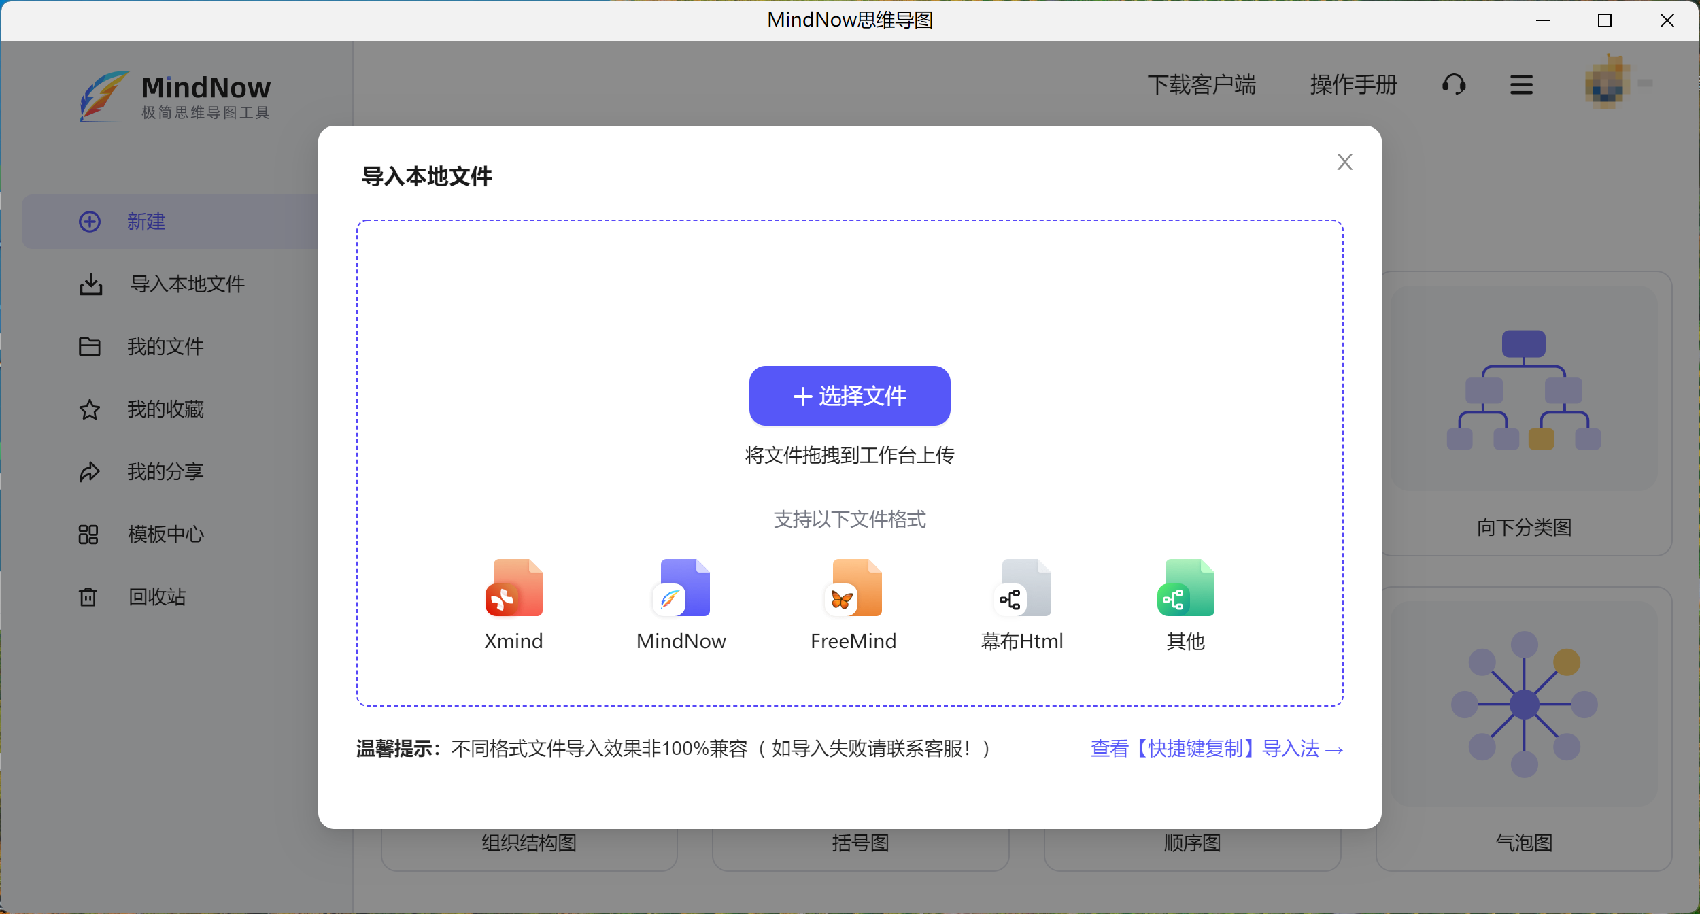
Task: Create a new mind map via 新建
Action: coord(146,222)
